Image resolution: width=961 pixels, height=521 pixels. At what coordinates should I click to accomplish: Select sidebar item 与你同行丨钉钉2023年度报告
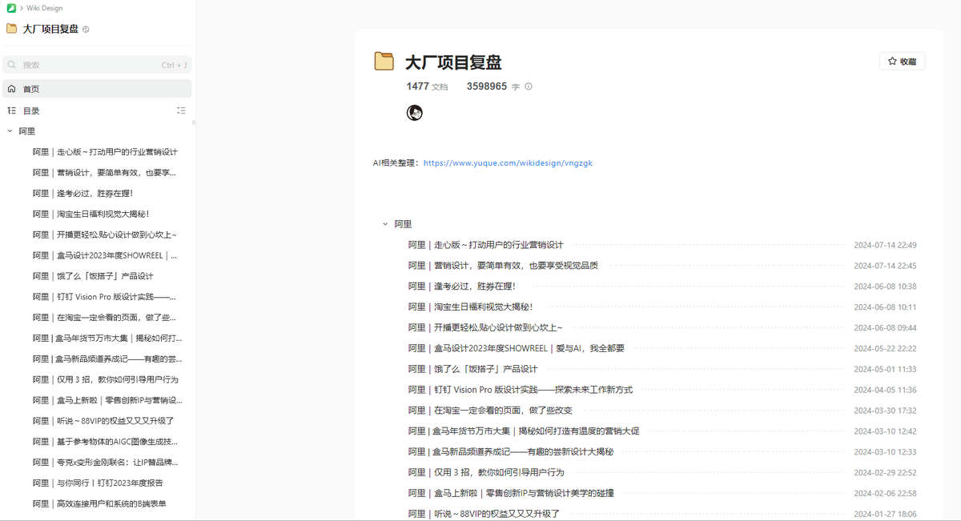[98, 483]
